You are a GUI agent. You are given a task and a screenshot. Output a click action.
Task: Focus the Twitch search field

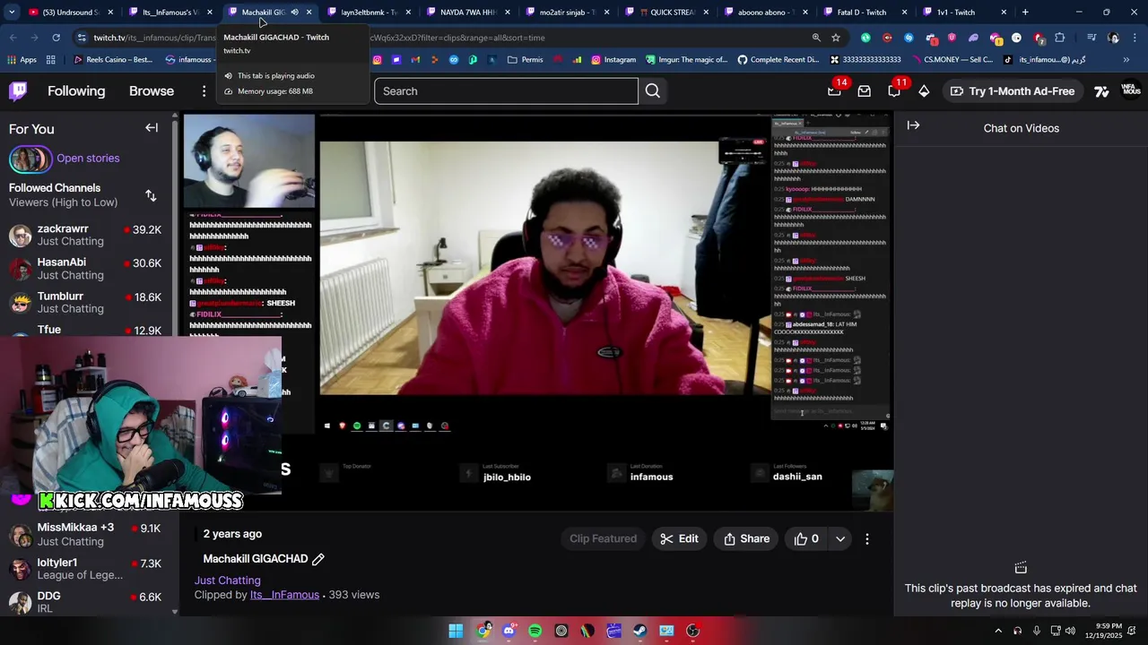tap(506, 91)
